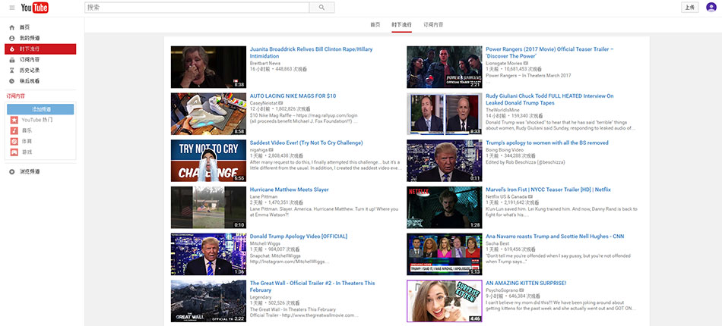Open CaseyNeistat channel link
The image size is (722, 326).
pos(263,103)
